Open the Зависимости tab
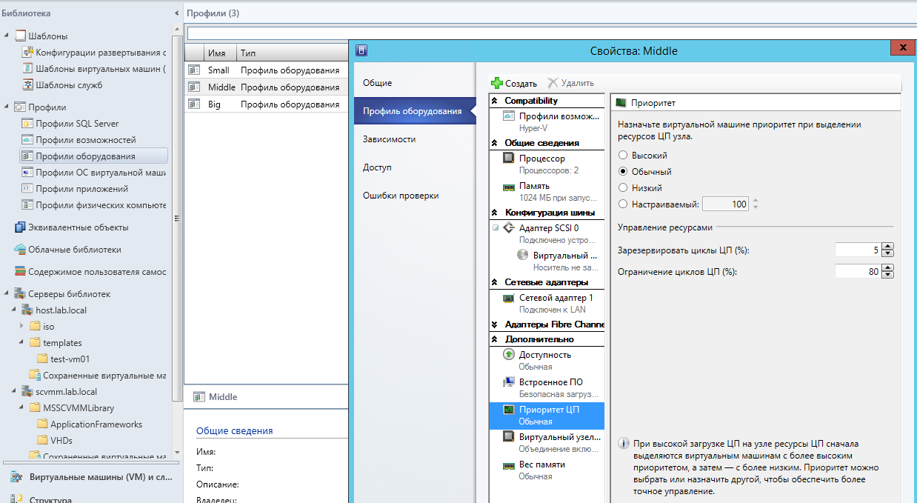The height and width of the screenshot is (503, 917). [389, 139]
